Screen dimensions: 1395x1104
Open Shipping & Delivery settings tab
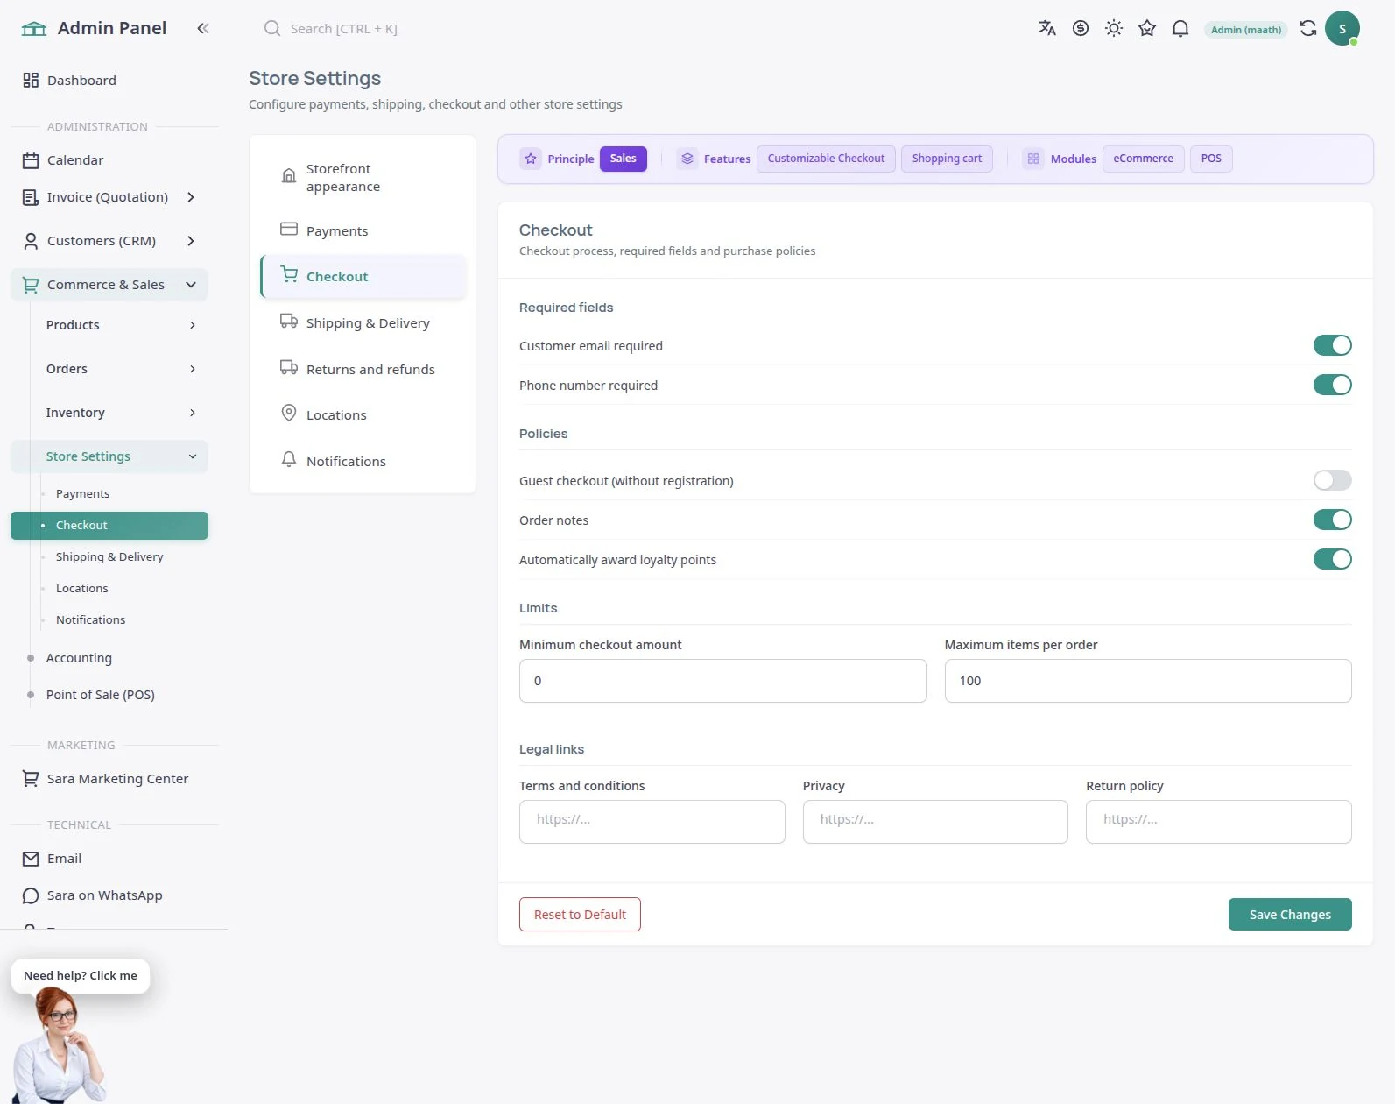(x=363, y=322)
